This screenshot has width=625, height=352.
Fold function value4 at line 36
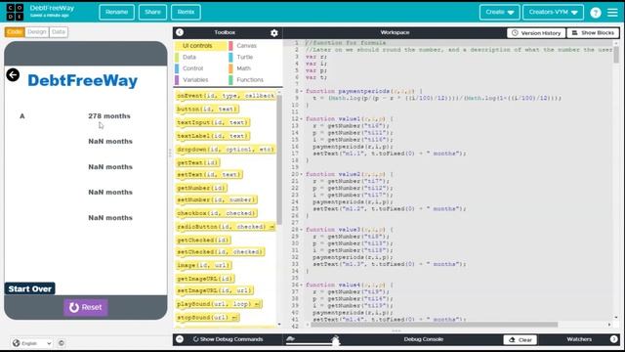302,285
